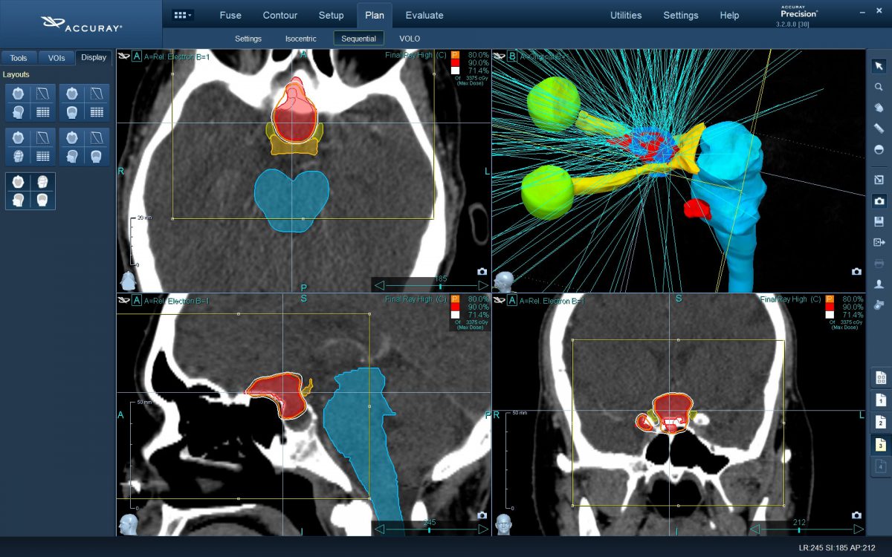Open the user profile icon
The image size is (892, 557).
pyautogui.click(x=879, y=284)
